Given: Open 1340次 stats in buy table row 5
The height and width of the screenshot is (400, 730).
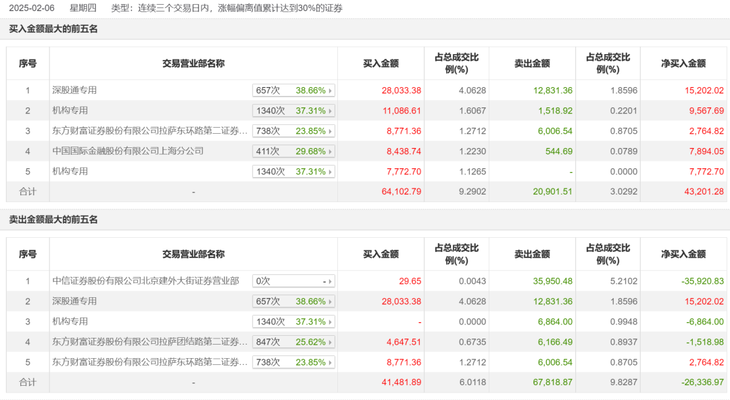Looking at the screenshot, I should click(293, 172).
